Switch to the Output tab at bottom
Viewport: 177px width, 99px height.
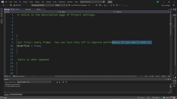(6, 95)
